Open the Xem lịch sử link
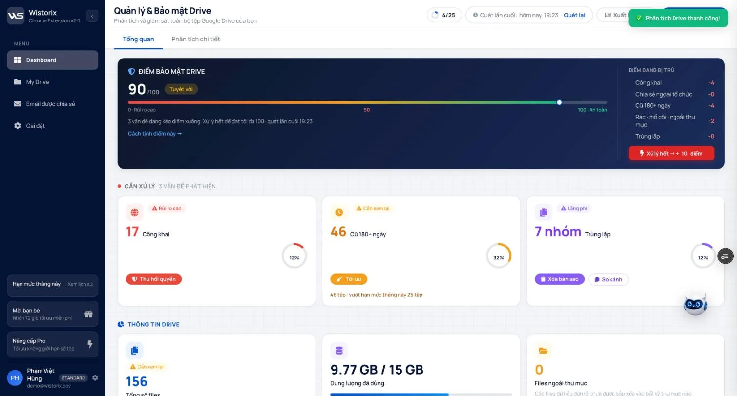Image resolution: width=737 pixels, height=396 pixels. [80, 284]
